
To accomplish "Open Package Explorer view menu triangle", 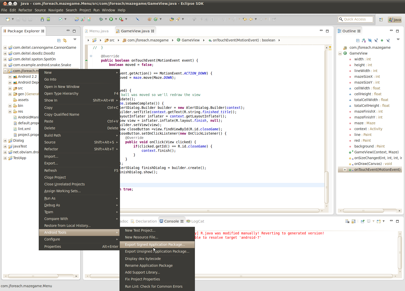I will pos(75,39).
